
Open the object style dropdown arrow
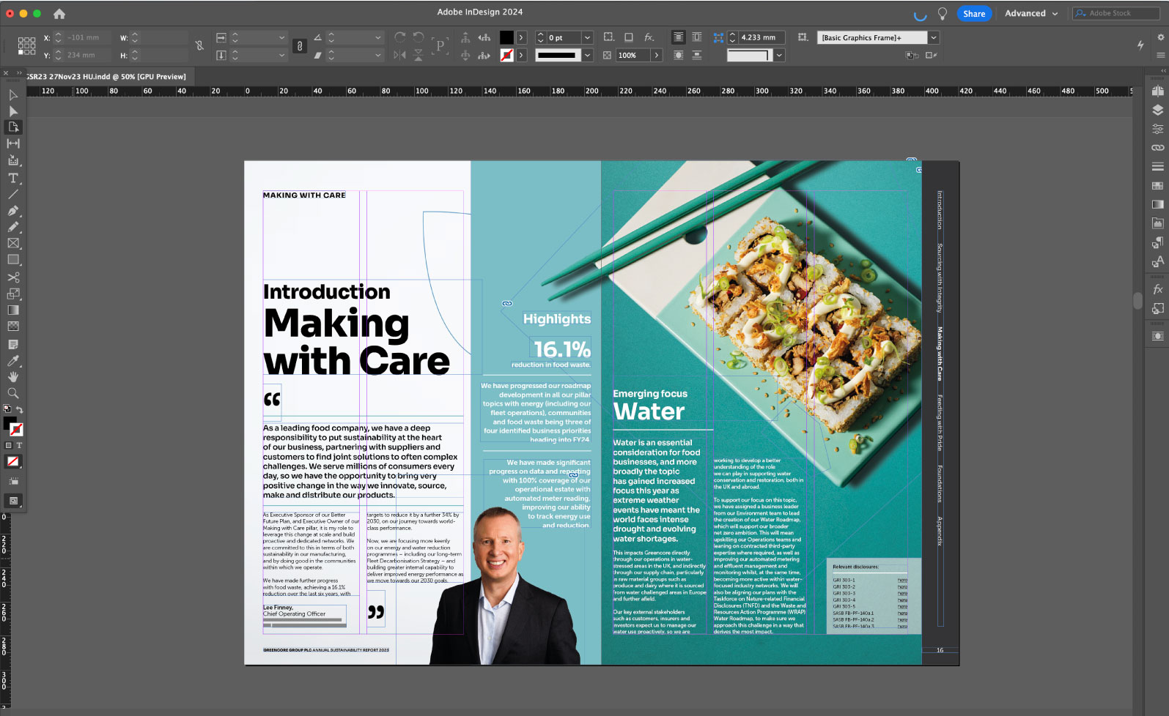[934, 37]
